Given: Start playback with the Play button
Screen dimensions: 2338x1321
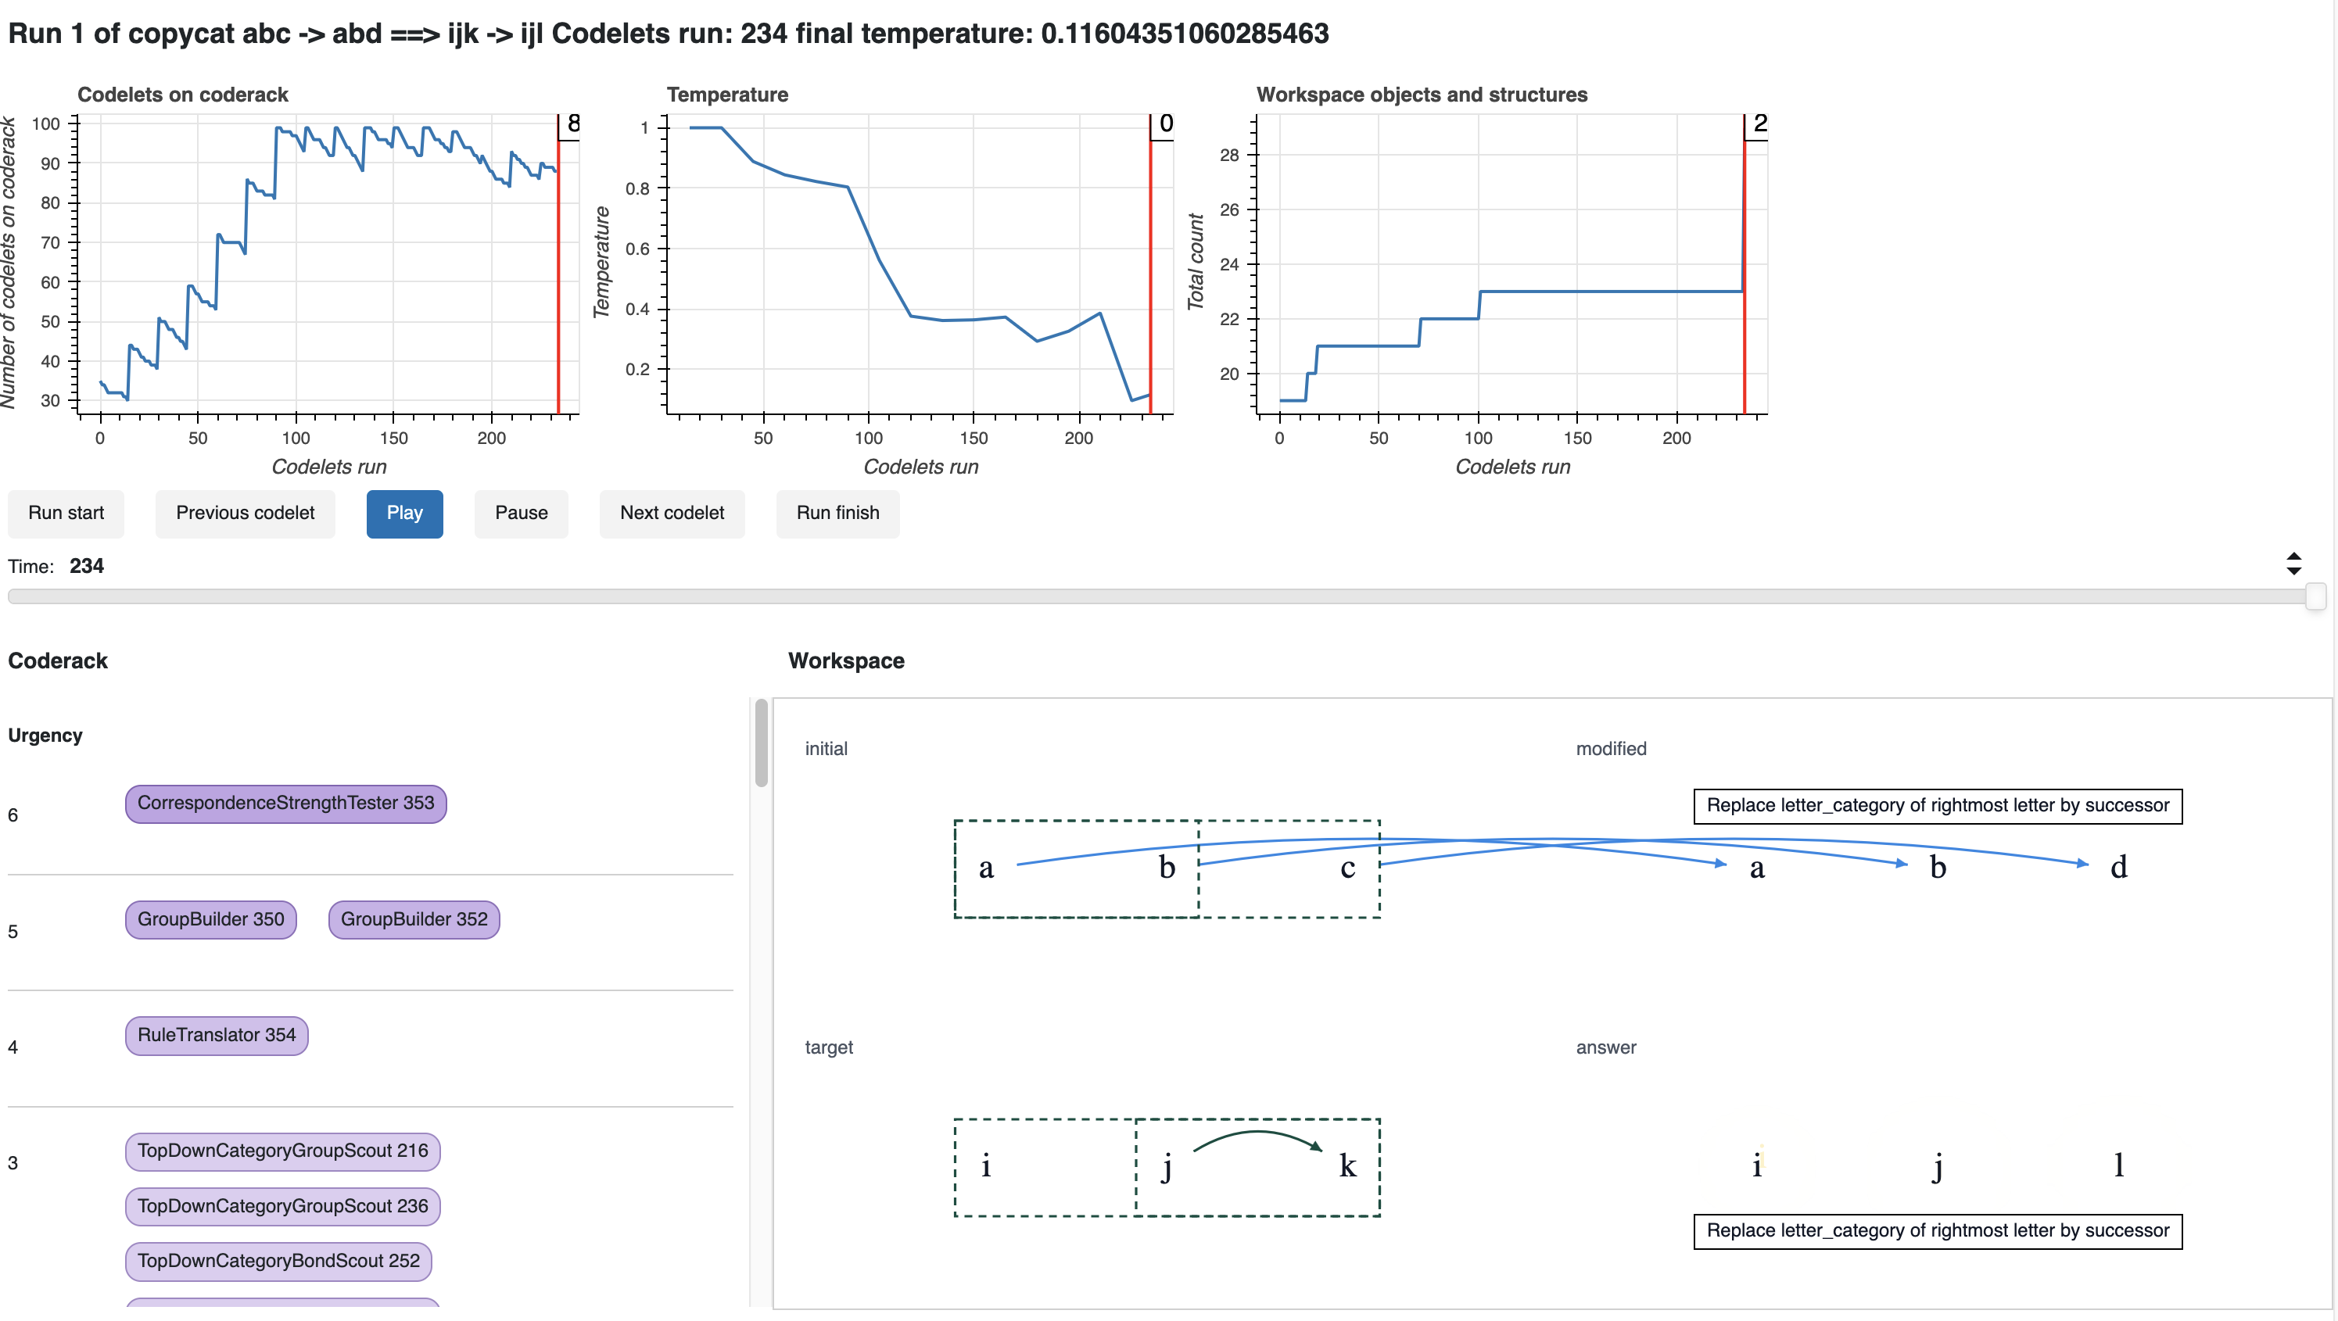Looking at the screenshot, I should (405, 514).
